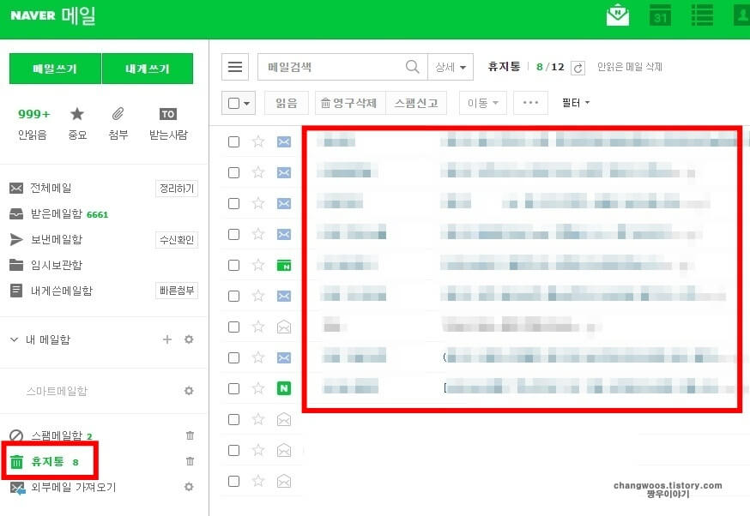Image resolution: width=750 pixels, height=516 pixels.
Task: Star the second email in the list
Action: click(258, 172)
